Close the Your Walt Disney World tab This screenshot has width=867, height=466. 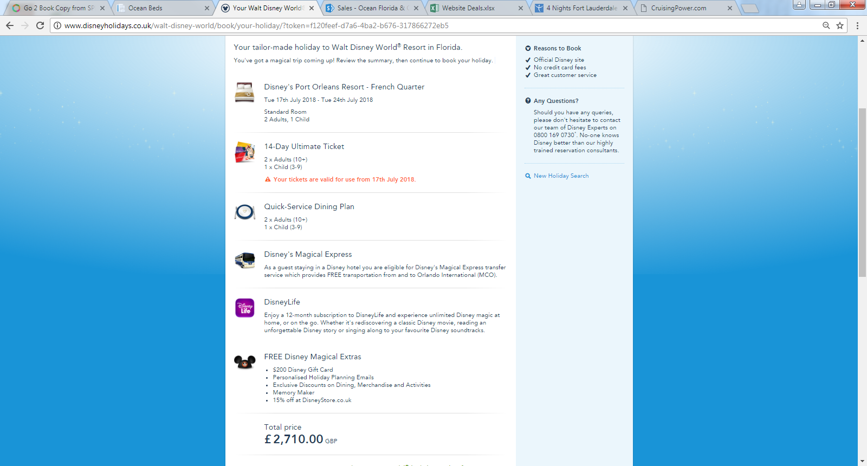(x=312, y=8)
